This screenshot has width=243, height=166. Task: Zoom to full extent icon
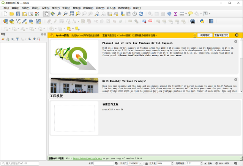pyautogui.click(x=72, y=14)
